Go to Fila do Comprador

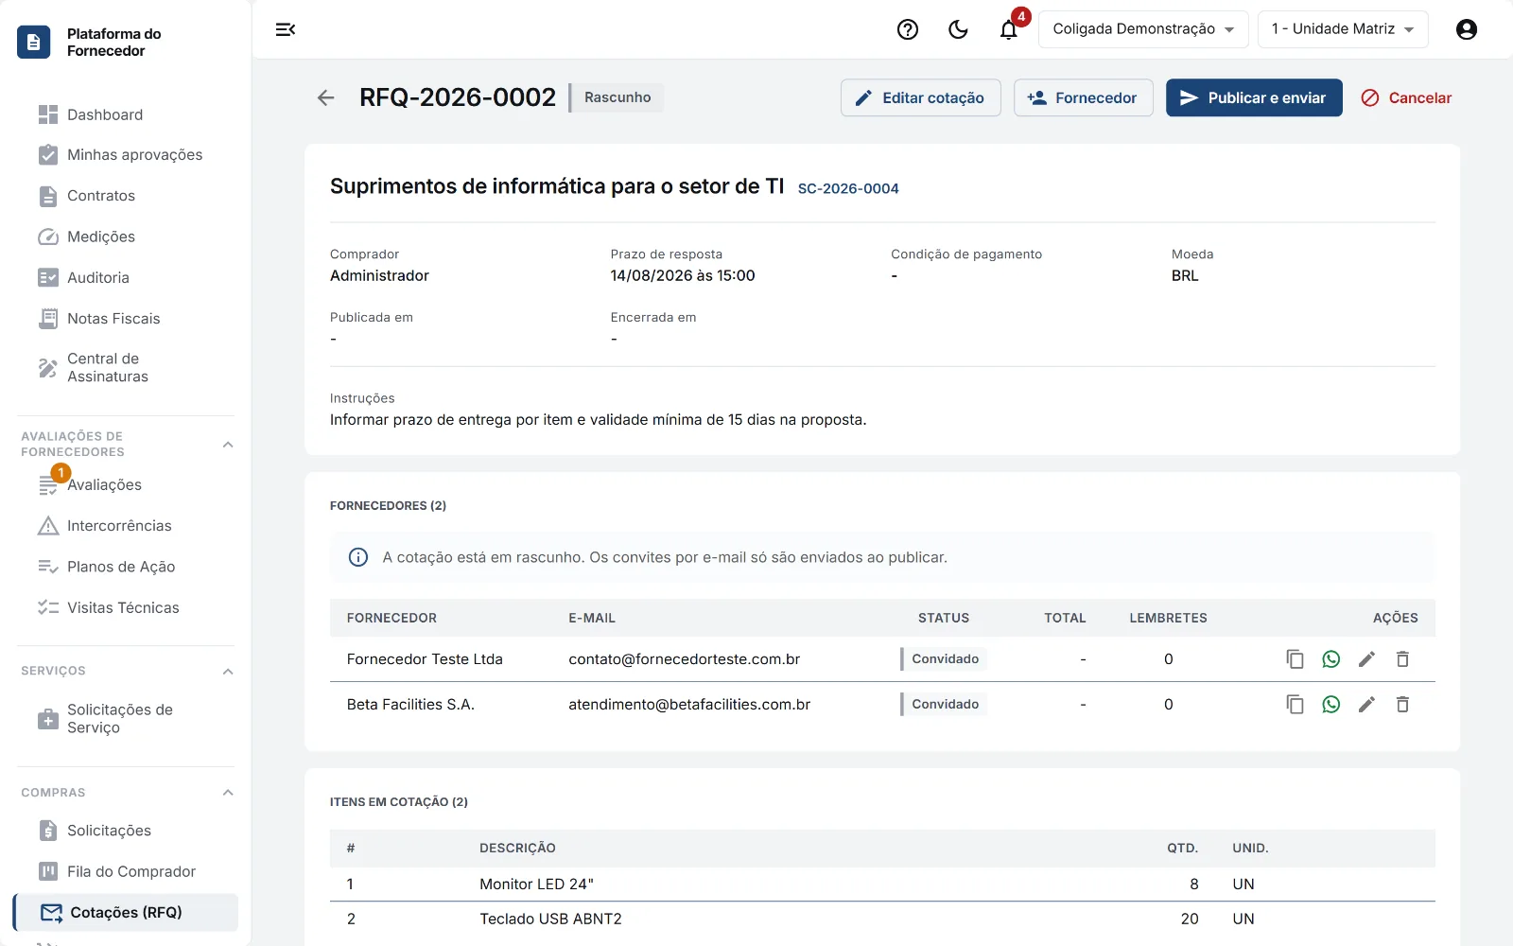click(126, 871)
